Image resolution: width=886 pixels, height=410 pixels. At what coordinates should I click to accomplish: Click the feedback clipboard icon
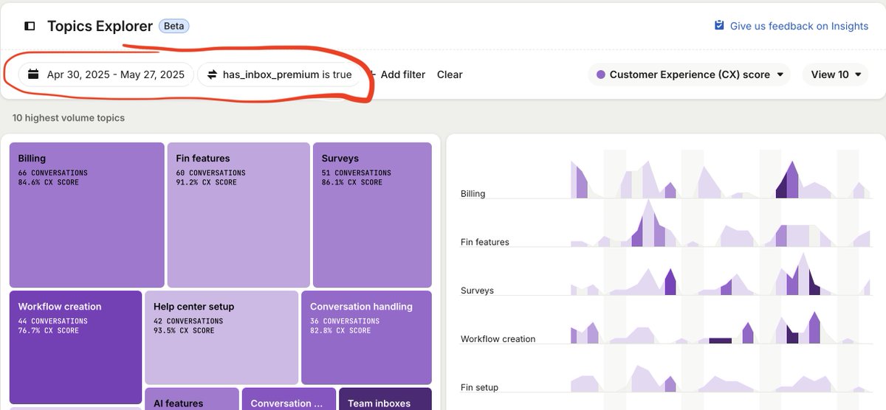(x=719, y=25)
